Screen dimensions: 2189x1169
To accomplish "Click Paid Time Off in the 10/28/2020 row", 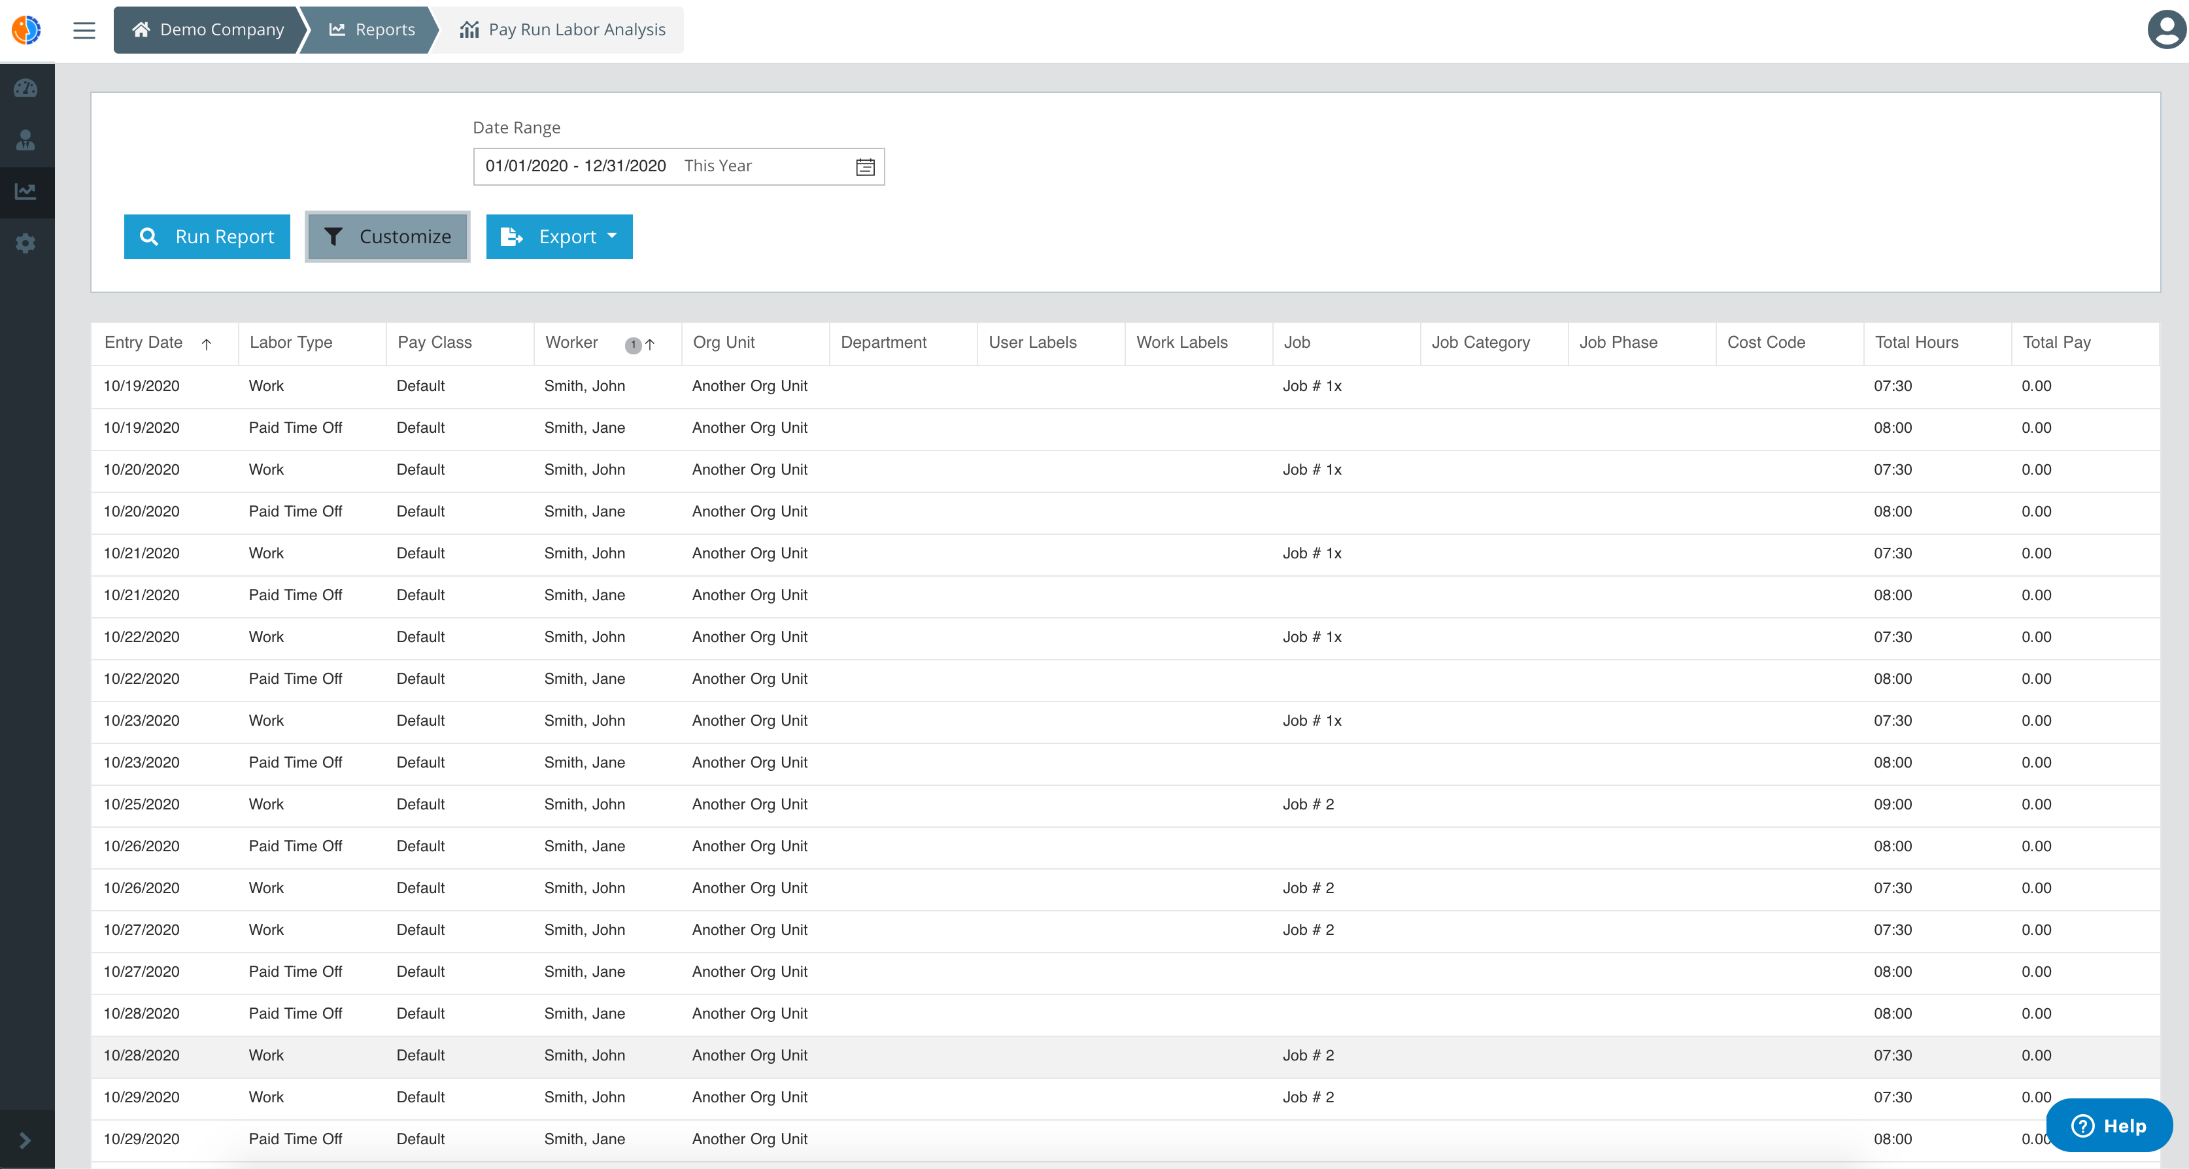I will coord(295,1013).
